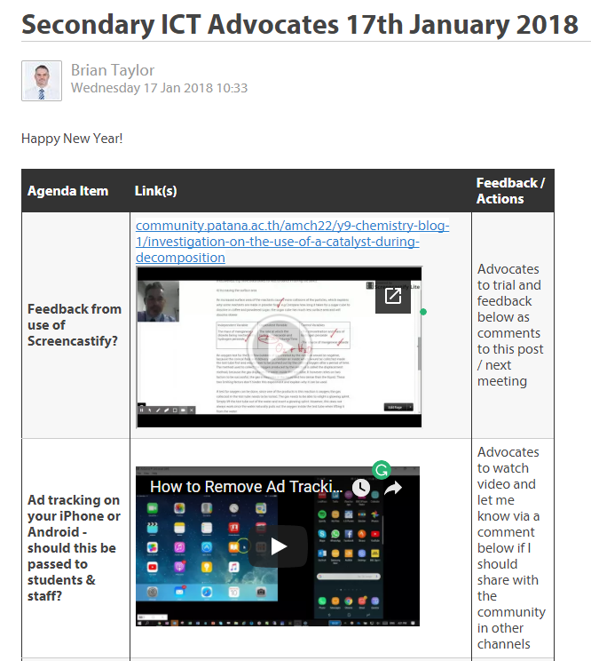Click the Watch Later clock icon
591x661 pixels.
tap(360, 488)
